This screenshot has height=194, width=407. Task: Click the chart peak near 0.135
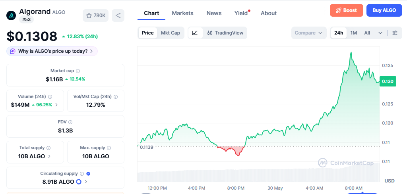click(x=351, y=53)
